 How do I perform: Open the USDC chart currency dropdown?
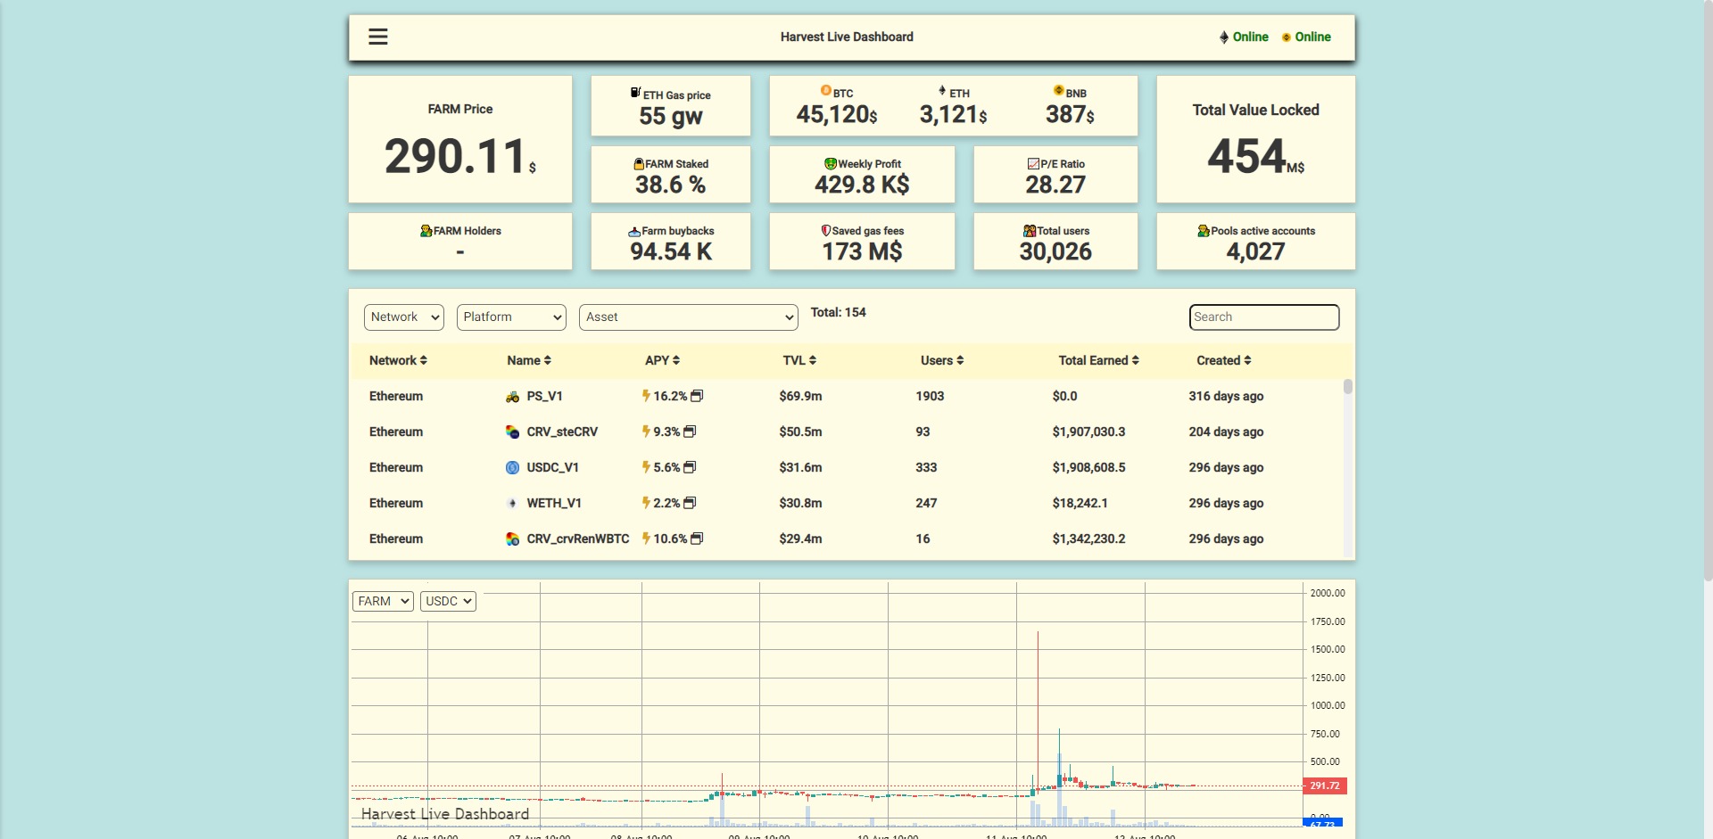tap(448, 601)
